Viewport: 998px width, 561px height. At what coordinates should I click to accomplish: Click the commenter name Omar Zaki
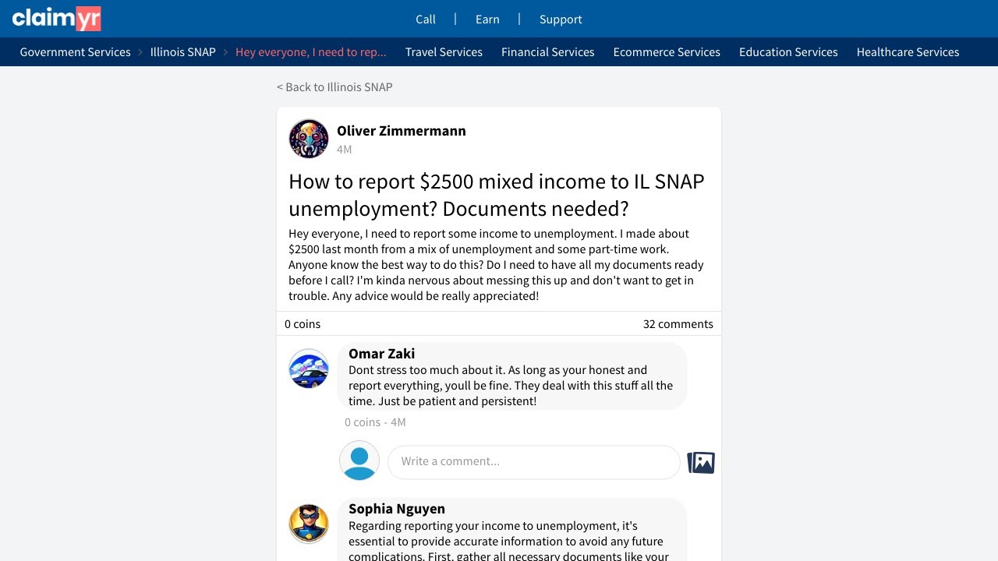coord(382,354)
